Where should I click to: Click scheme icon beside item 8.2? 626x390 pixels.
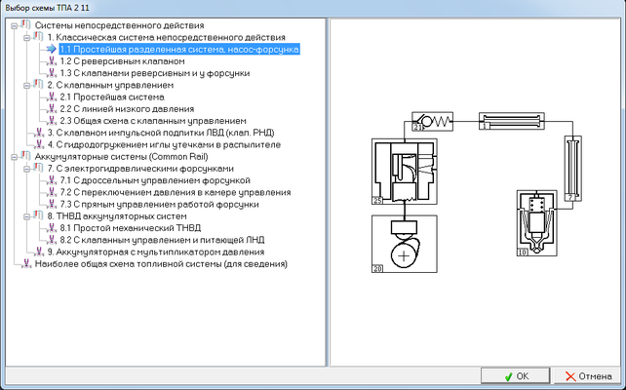[52, 240]
